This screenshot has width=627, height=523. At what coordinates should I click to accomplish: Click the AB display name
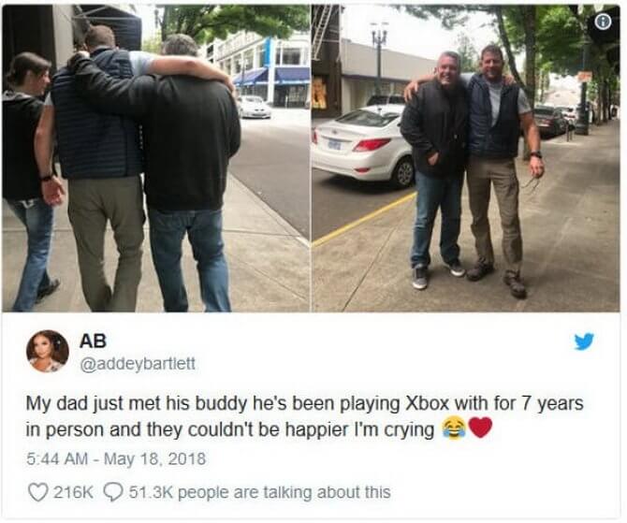[x=93, y=341]
